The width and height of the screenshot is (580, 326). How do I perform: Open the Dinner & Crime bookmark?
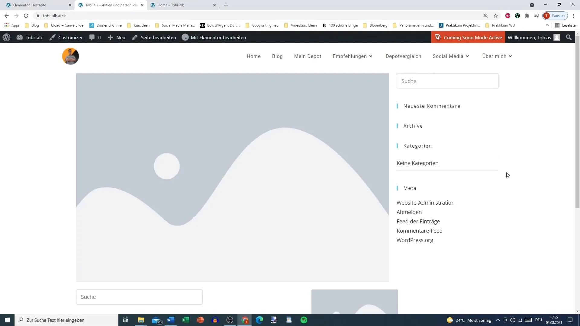[106, 25]
